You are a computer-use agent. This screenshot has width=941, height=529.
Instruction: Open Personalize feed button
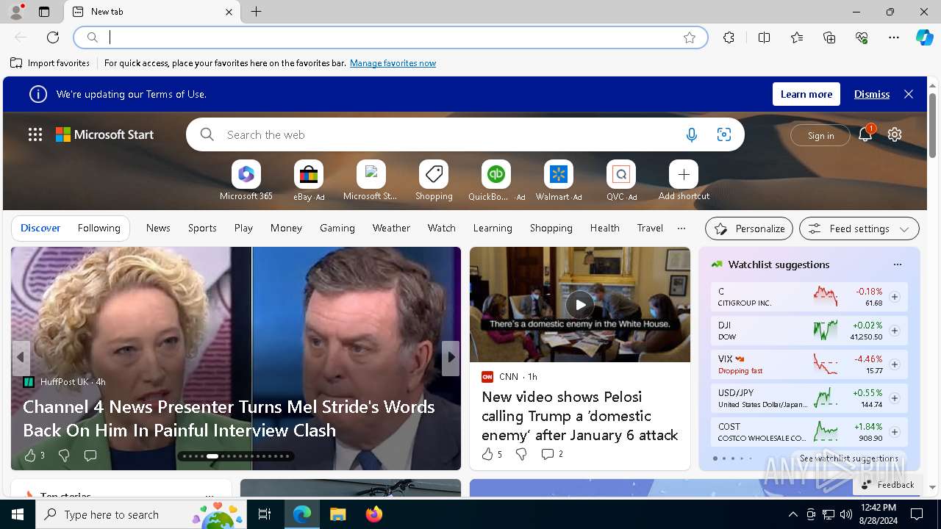point(749,228)
